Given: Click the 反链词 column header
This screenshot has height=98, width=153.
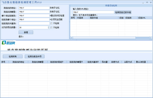Looking at the screenshot, I should pyautogui.click(x=131, y=18).
